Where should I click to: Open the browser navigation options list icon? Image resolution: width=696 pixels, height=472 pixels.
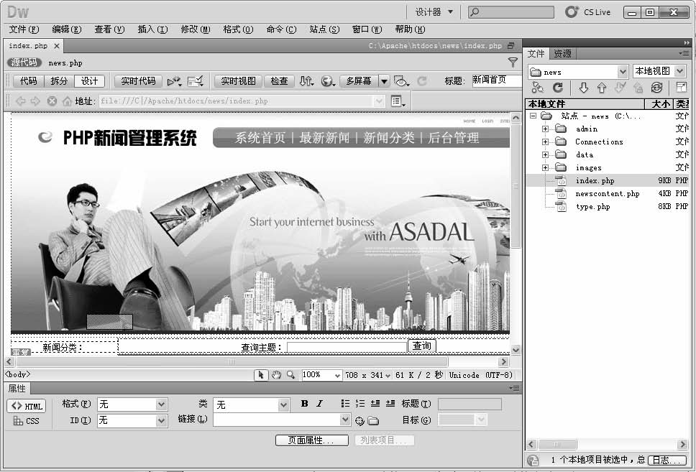pyautogui.click(x=398, y=101)
